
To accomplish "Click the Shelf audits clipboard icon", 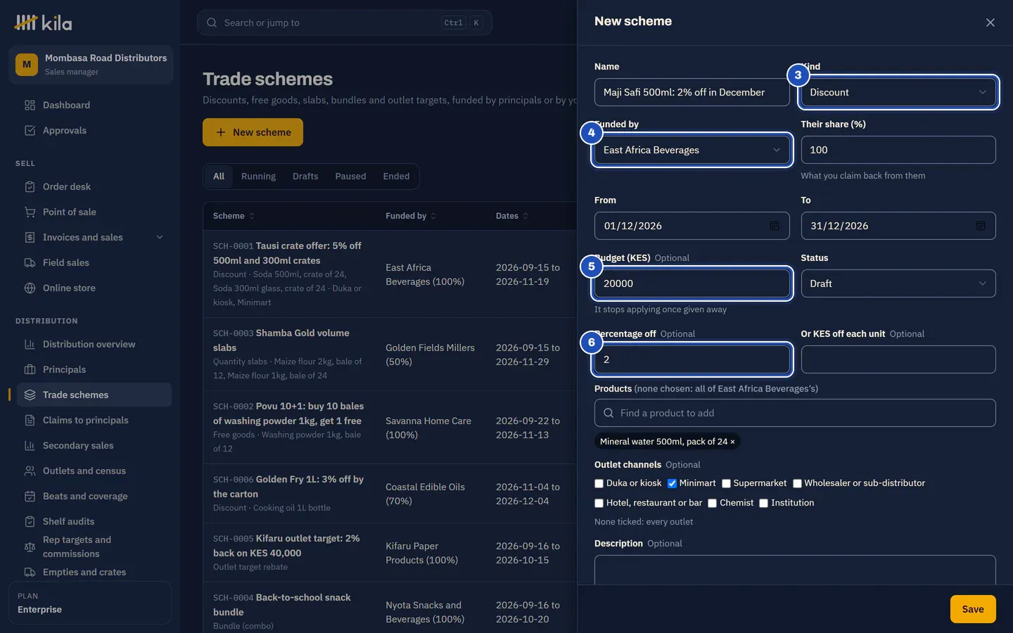I will click(x=30, y=521).
